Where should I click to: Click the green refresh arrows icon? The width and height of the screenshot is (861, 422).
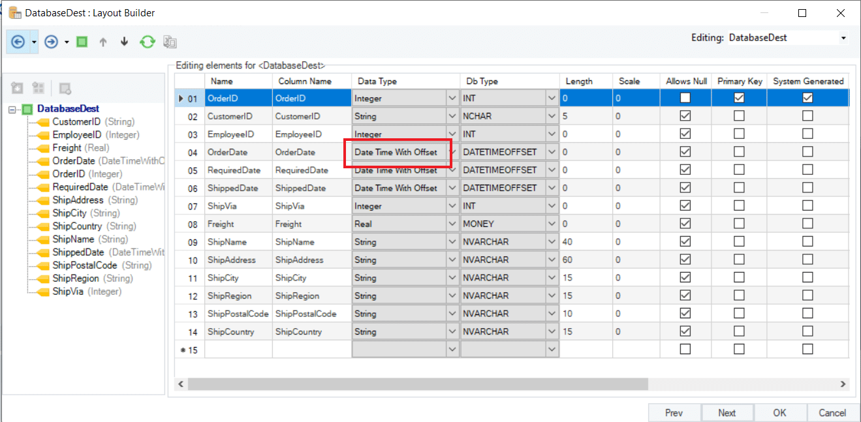tap(148, 42)
